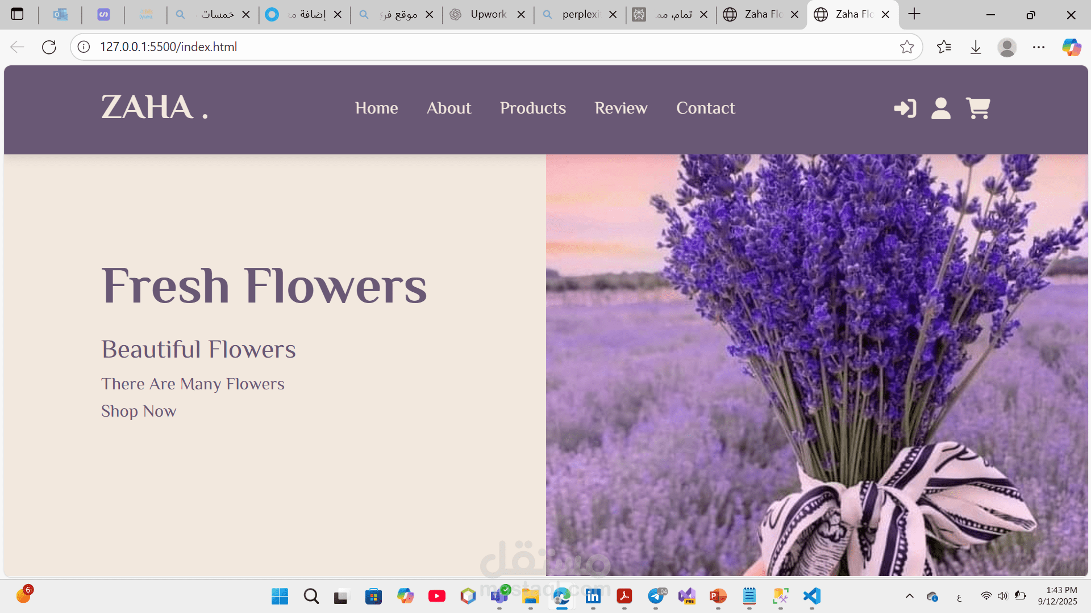View site information icon in address bar
The height and width of the screenshot is (613, 1091).
click(84, 47)
